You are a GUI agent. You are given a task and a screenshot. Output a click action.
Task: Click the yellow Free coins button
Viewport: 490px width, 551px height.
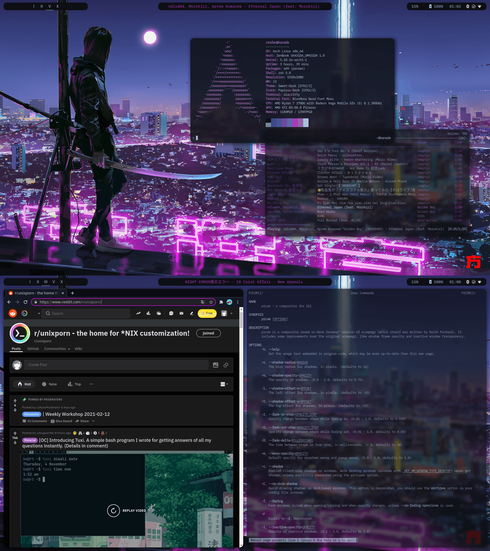coord(207,313)
